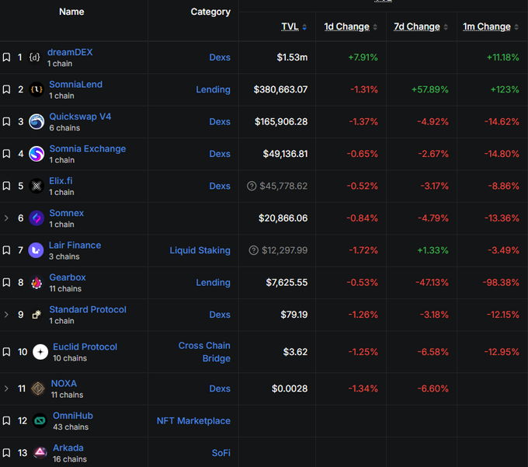Open the dreamDEX protocol page
The width and height of the screenshot is (528, 467).
pyautogui.click(x=70, y=52)
